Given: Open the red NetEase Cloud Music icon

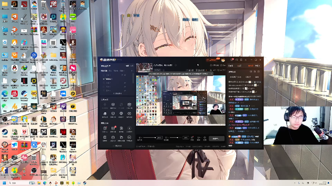Looking at the screenshot, I should pyautogui.click(x=15, y=94).
